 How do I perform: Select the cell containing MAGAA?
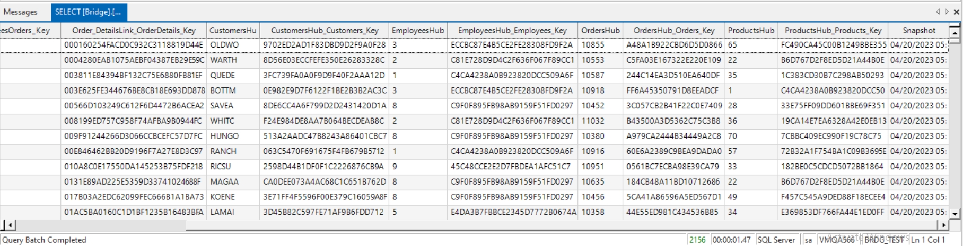pos(233,181)
